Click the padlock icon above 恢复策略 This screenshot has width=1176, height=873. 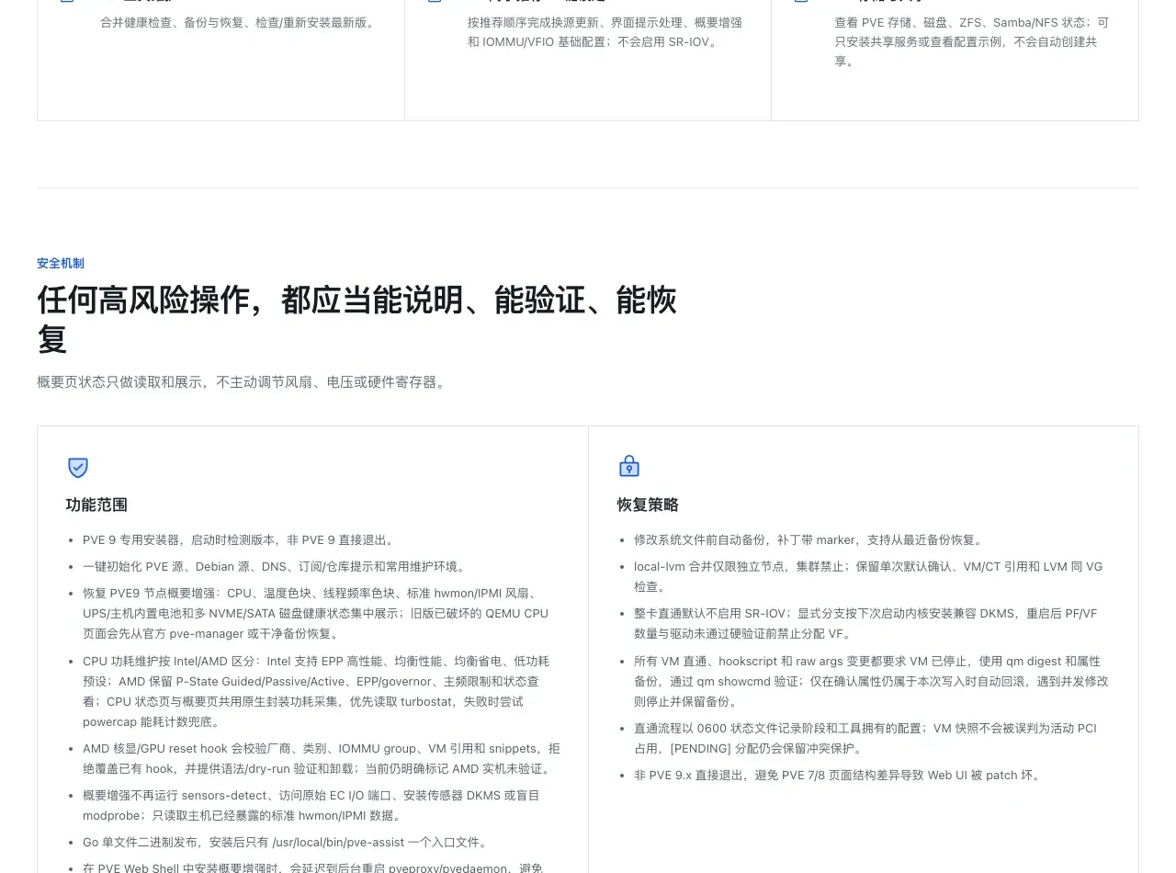[x=629, y=466]
